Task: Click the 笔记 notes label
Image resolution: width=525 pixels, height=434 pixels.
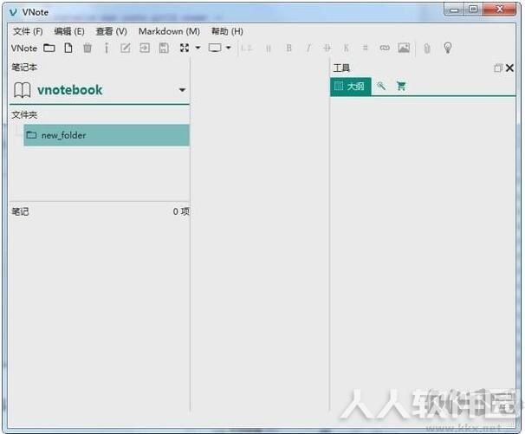Action: 20,211
